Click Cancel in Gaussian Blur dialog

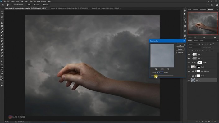click(x=180, y=49)
